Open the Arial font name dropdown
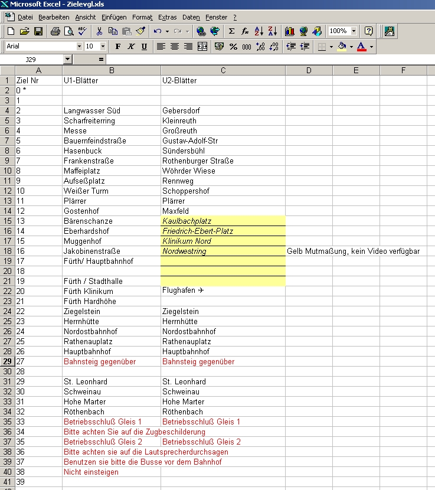Image resolution: width=435 pixels, height=490 pixels. tap(79, 47)
